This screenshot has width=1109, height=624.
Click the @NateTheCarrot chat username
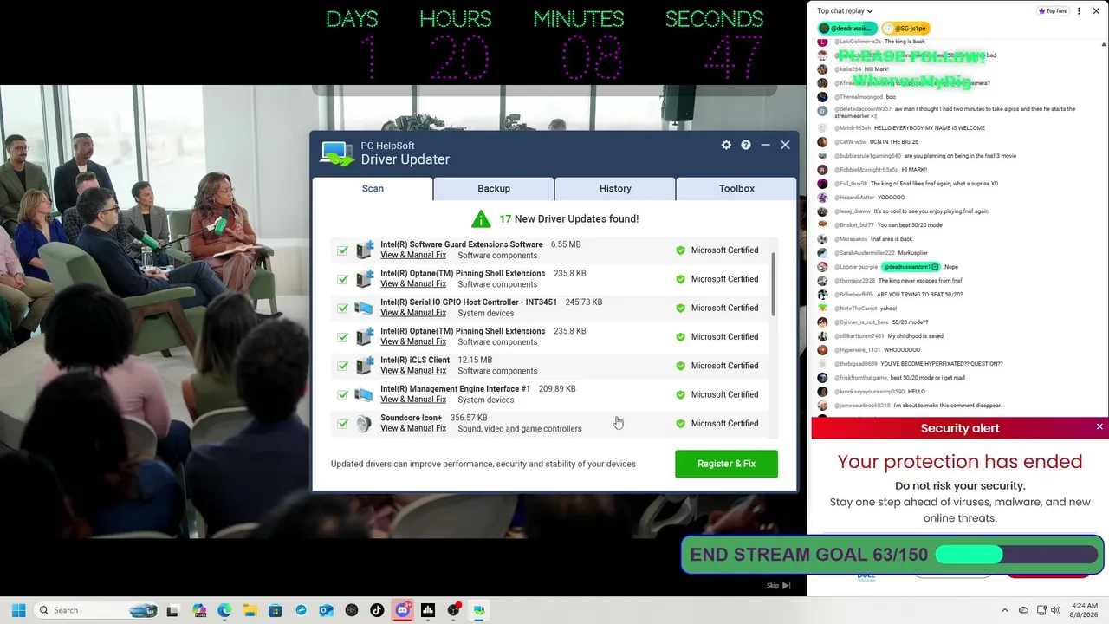[x=856, y=309]
